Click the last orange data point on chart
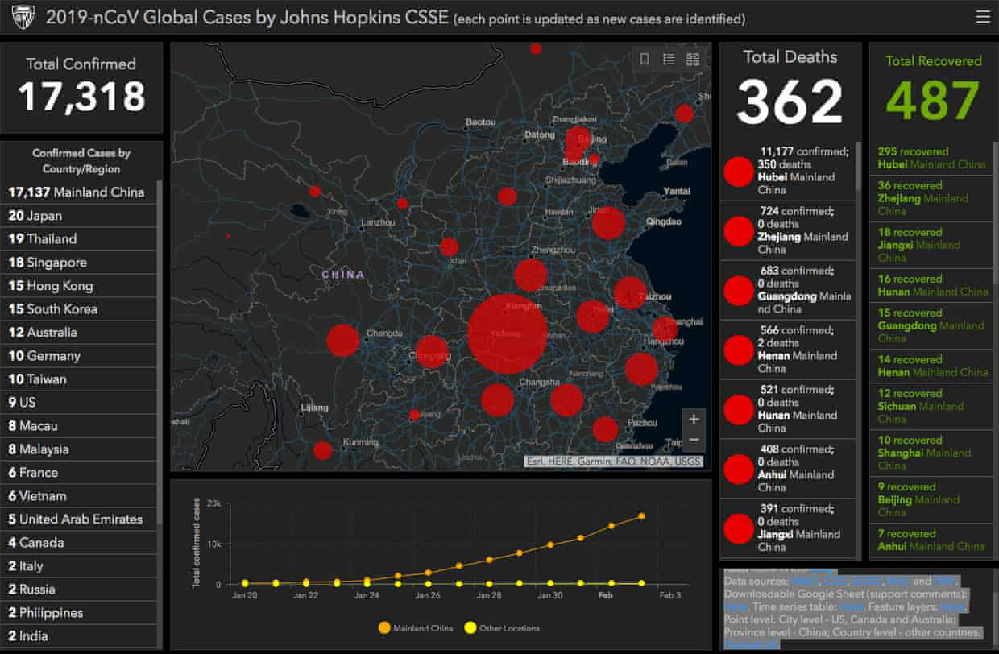The width and height of the screenshot is (999, 654). click(x=642, y=516)
